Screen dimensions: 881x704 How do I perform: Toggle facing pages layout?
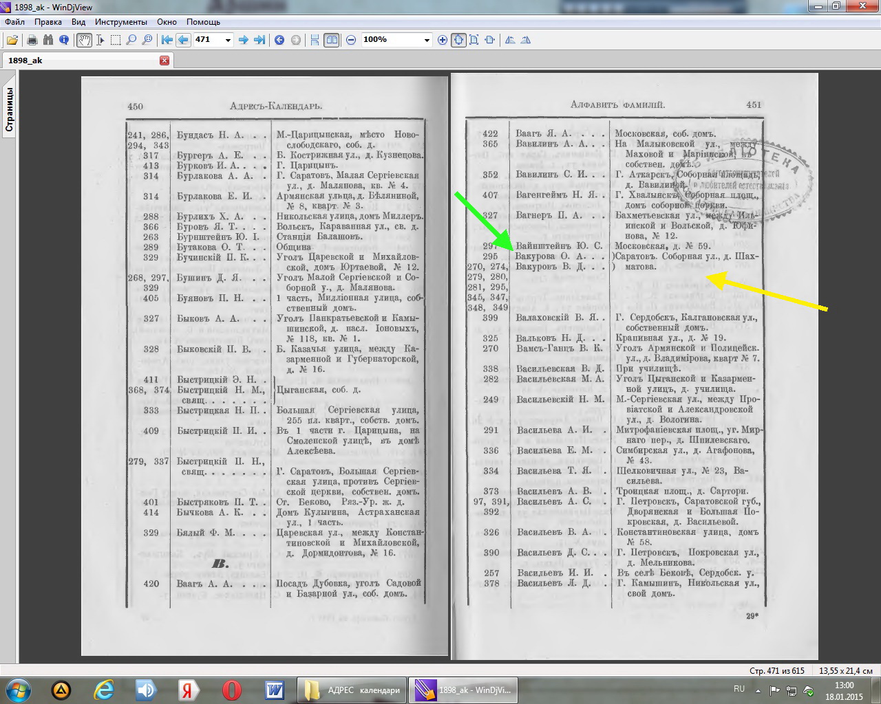pyautogui.click(x=332, y=40)
